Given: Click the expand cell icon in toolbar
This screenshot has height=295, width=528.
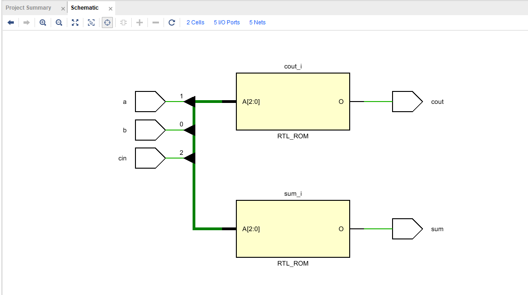Looking at the screenshot, I should (x=123, y=23).
